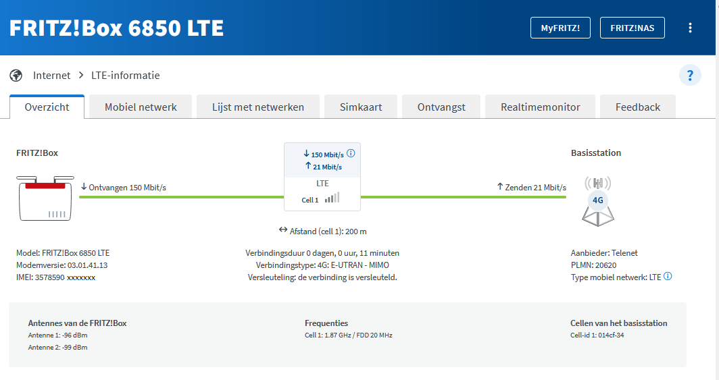Click the Internet breadcrumb link

tap(51, 75)
